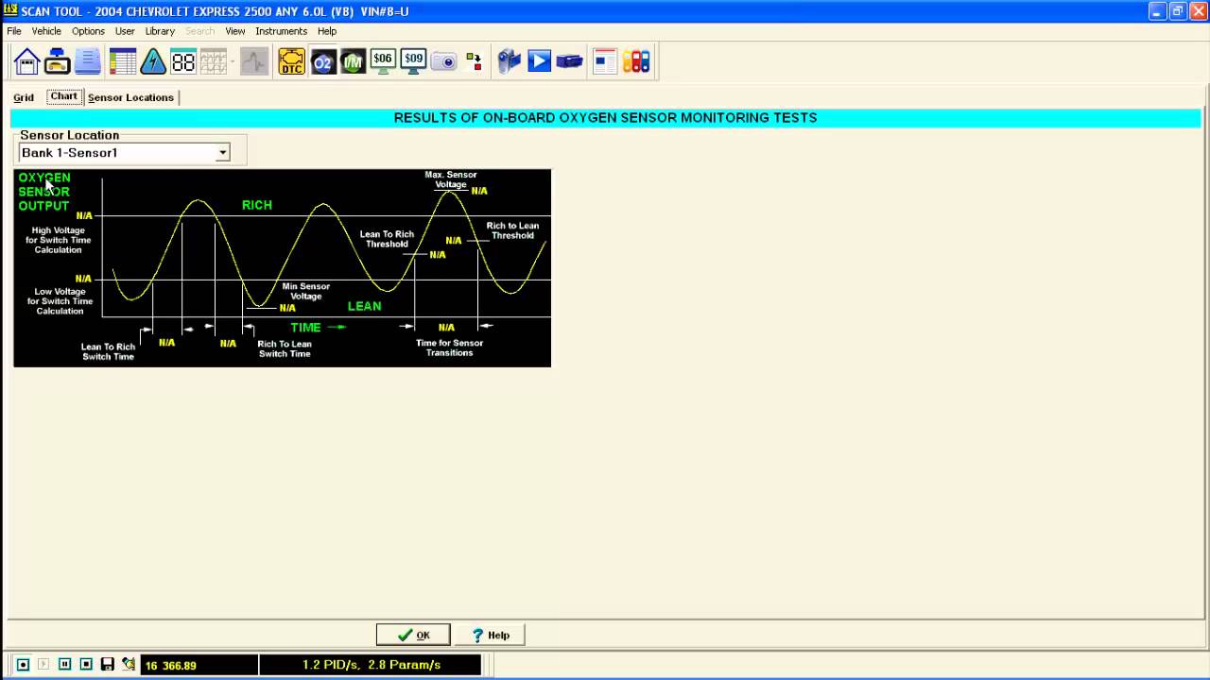The image size is (1210, 680).
Task: Click the greyed Search menu item
Action: (199, 31)
